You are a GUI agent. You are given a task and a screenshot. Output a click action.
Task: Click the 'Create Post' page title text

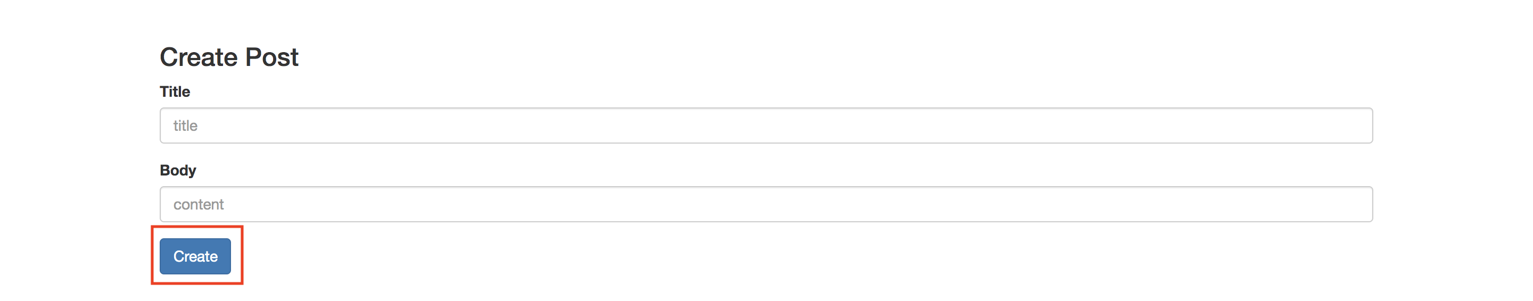coord(229,57)
